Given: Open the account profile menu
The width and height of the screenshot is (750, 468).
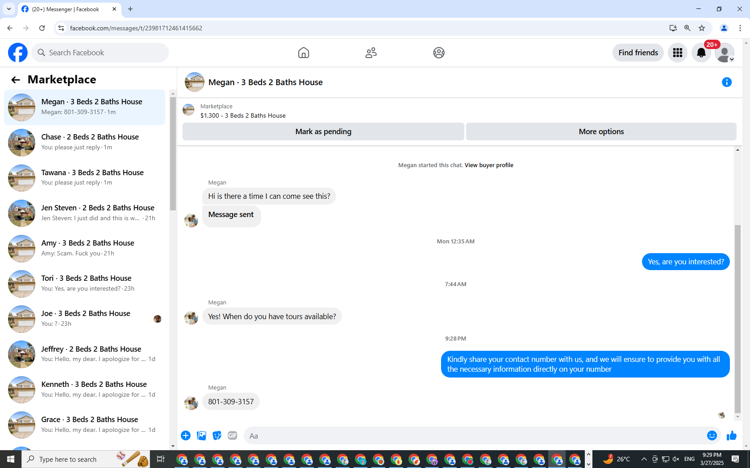Looking at the screenshot, I should [725, 53].
